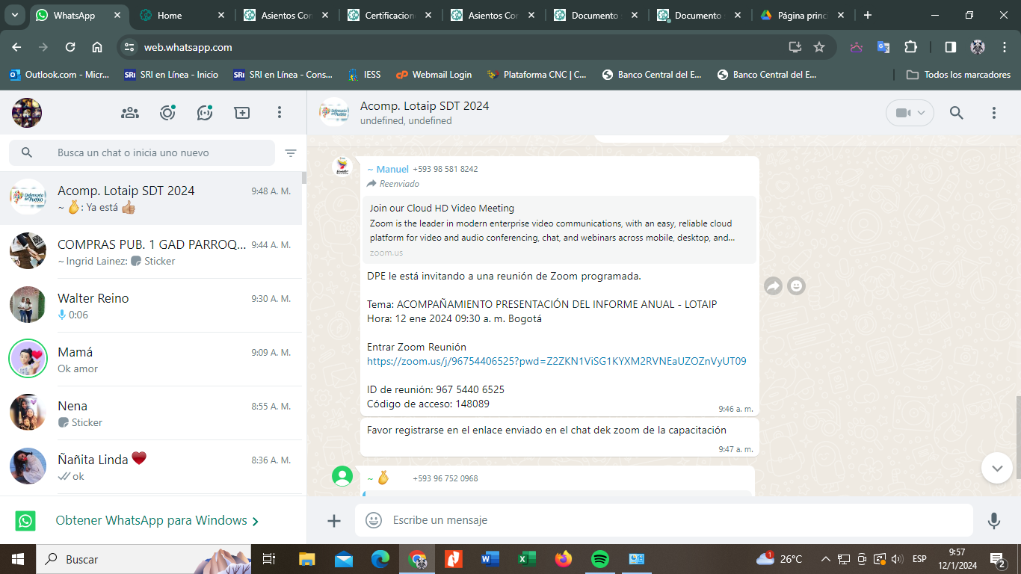Open the Communities icon in WhatsApp sidebar
This screenshot has height=574, width=1021.
[x=130, y=113]
